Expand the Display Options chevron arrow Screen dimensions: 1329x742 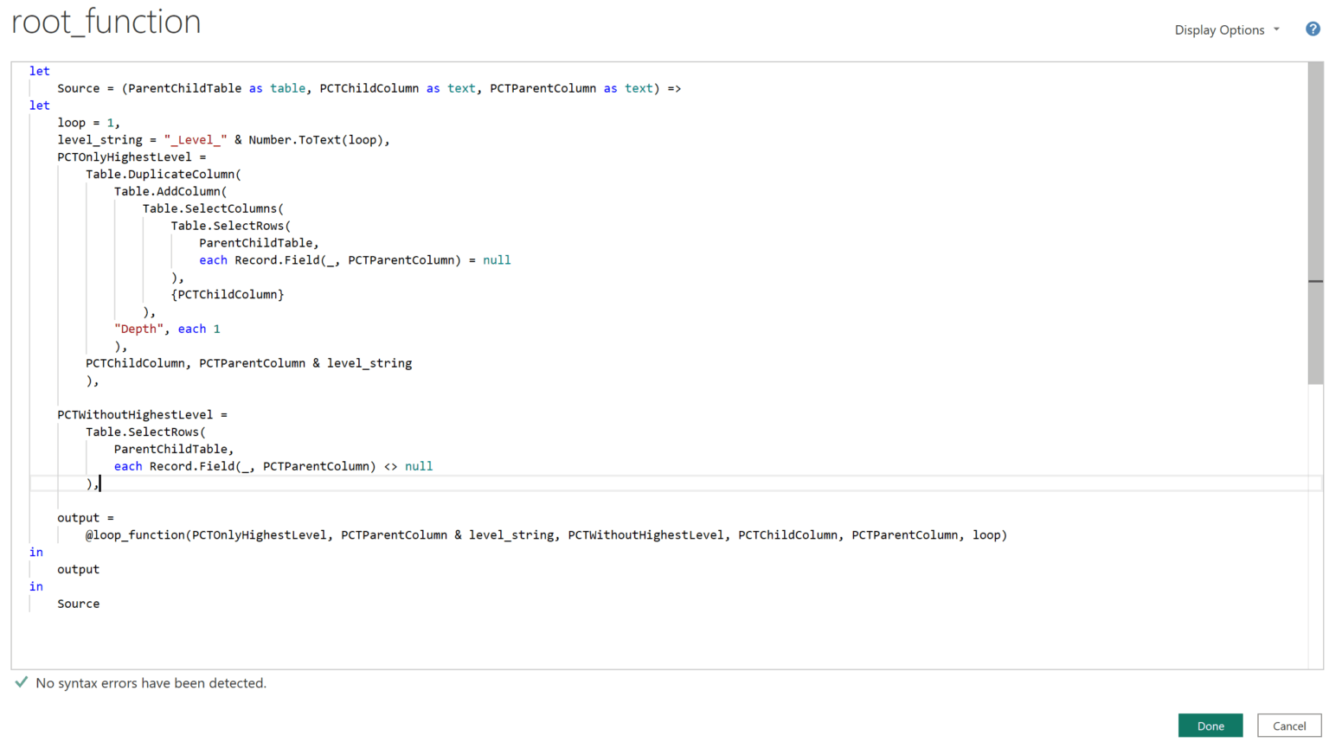tap(1278, 30)
